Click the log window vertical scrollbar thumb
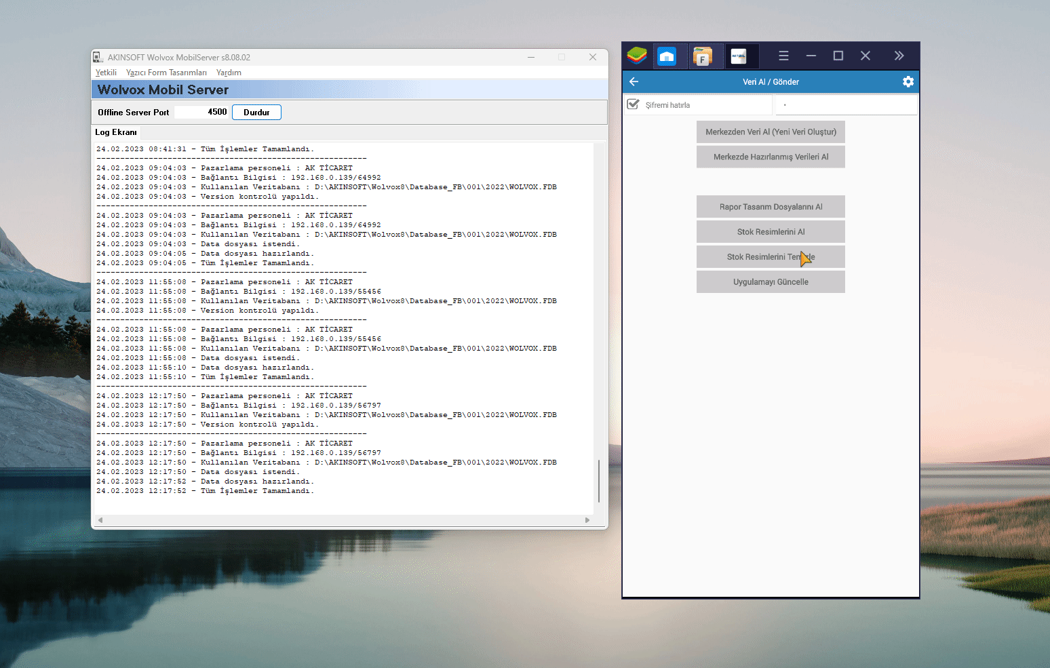The height and width of the screenshot is (668, 1050). (x=599, y=481)
